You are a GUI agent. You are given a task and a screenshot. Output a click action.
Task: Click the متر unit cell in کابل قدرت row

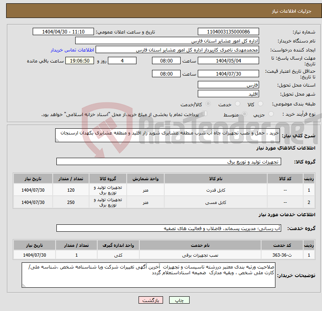(145, 190)
